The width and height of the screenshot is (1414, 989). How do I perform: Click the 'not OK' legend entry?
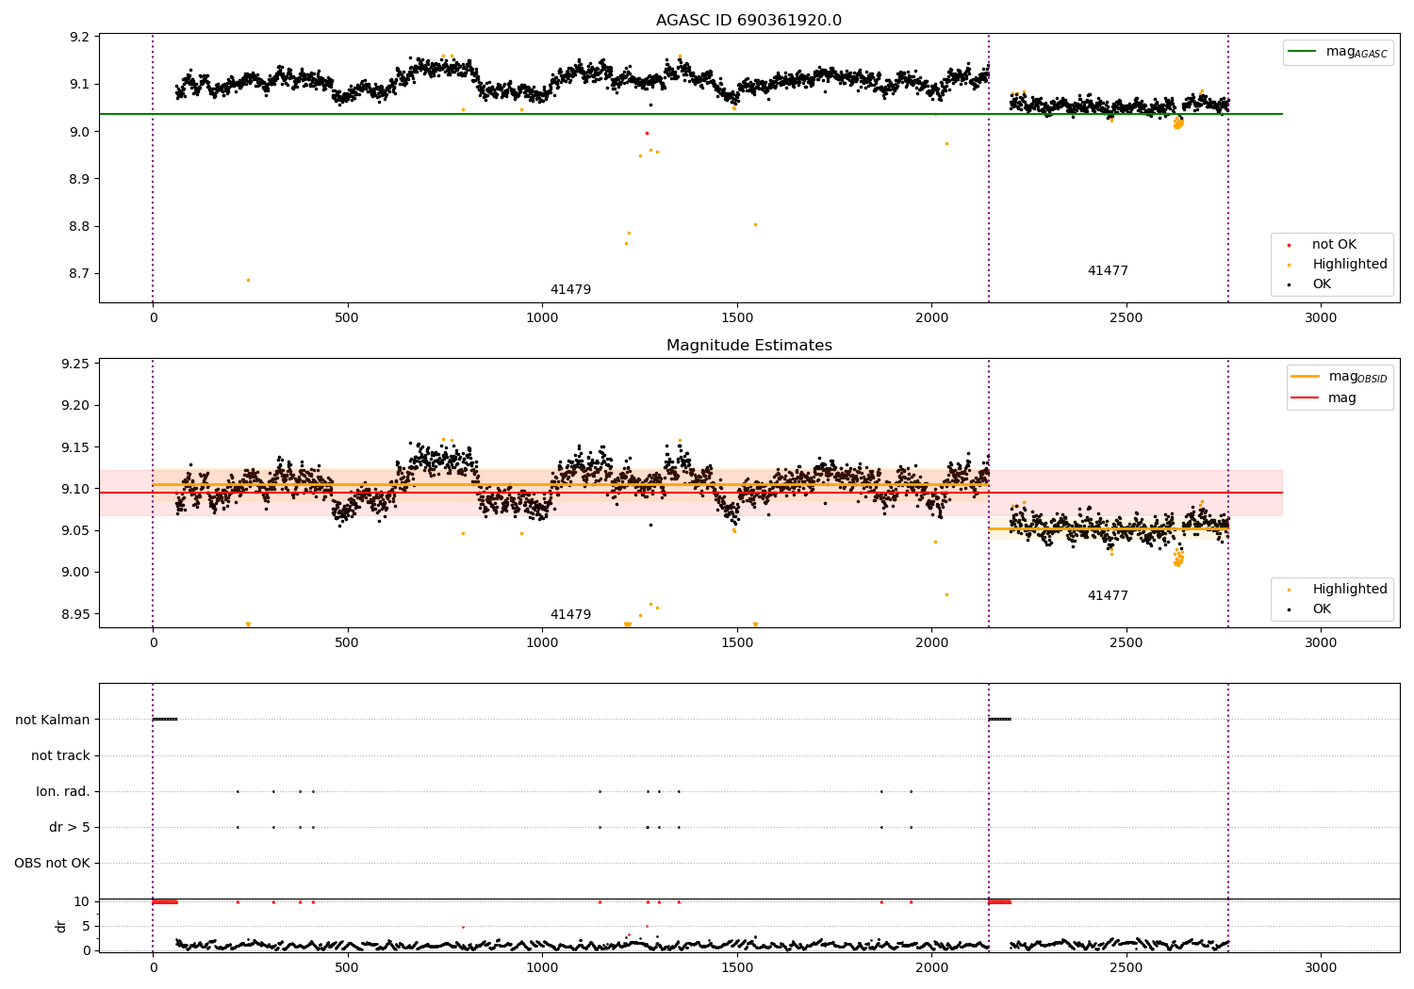click(1334, 245)
